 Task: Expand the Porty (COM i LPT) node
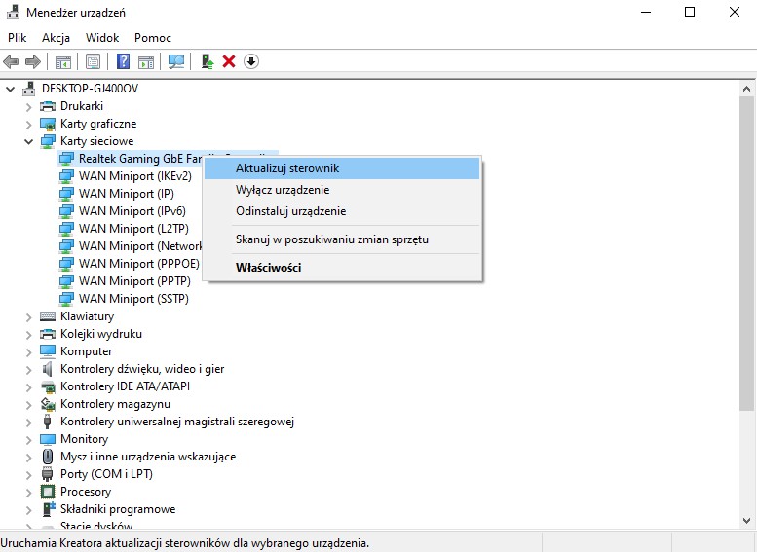28,474
